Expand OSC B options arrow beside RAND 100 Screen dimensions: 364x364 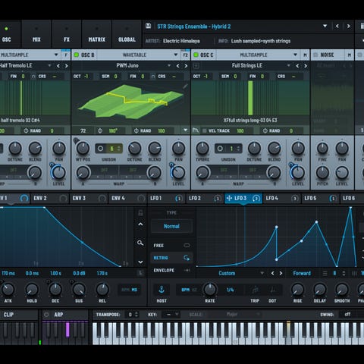[186, 130]
